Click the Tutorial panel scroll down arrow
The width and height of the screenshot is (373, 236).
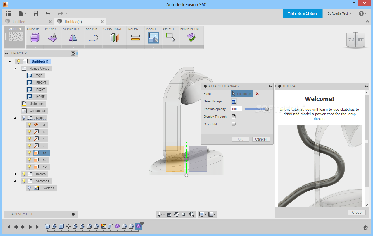(367, 205)
